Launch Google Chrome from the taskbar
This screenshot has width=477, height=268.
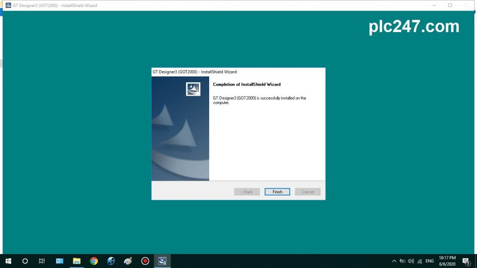click(94, 261)
